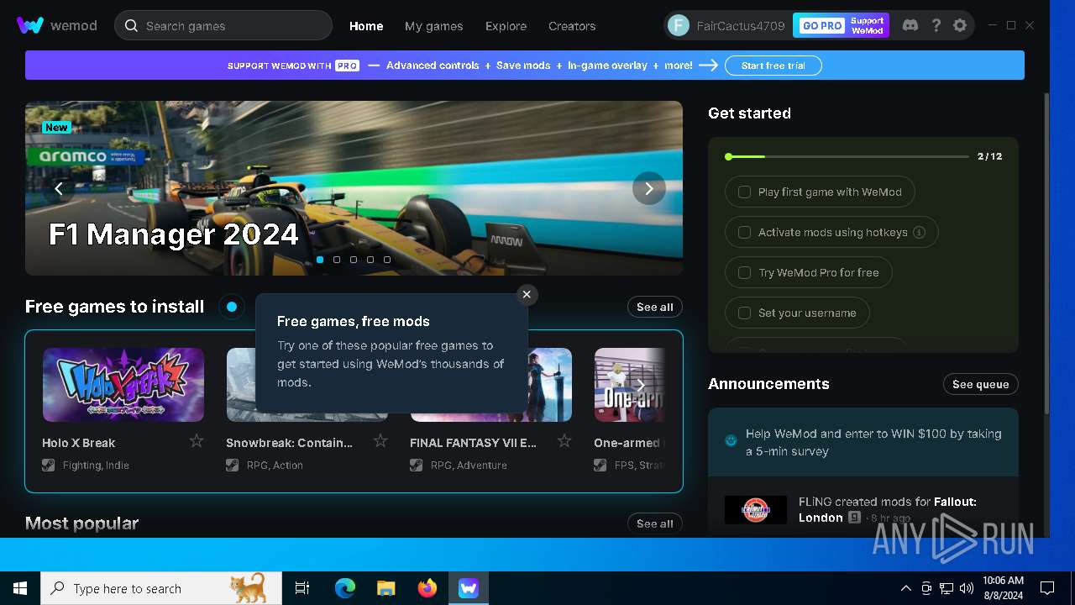This screenshot has width=1075, height=605.
Task: Click the survey smiley icon
Action: coord(731,440)
